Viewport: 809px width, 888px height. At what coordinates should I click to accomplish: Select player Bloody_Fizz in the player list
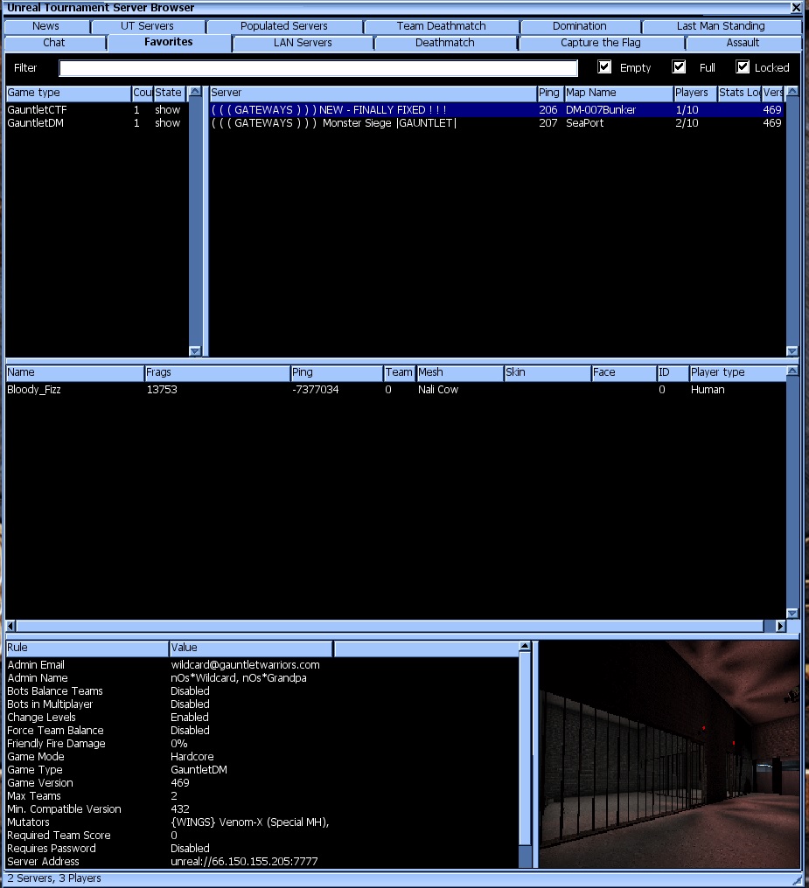[x=395, y=390]
